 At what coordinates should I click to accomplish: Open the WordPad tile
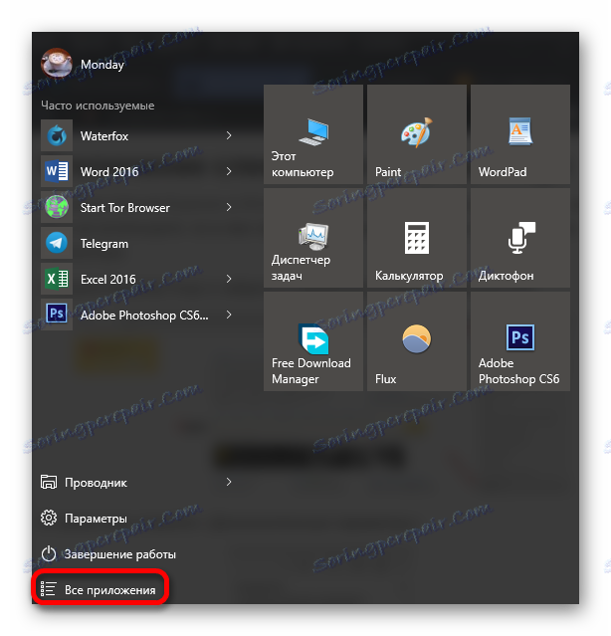(520, 134)
